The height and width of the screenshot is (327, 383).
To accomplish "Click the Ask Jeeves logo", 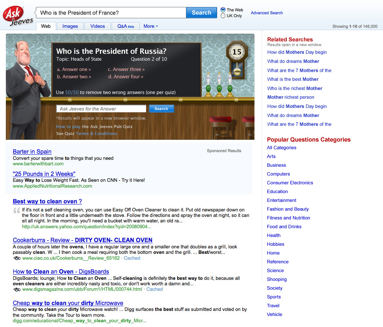I will click(18, 16).
